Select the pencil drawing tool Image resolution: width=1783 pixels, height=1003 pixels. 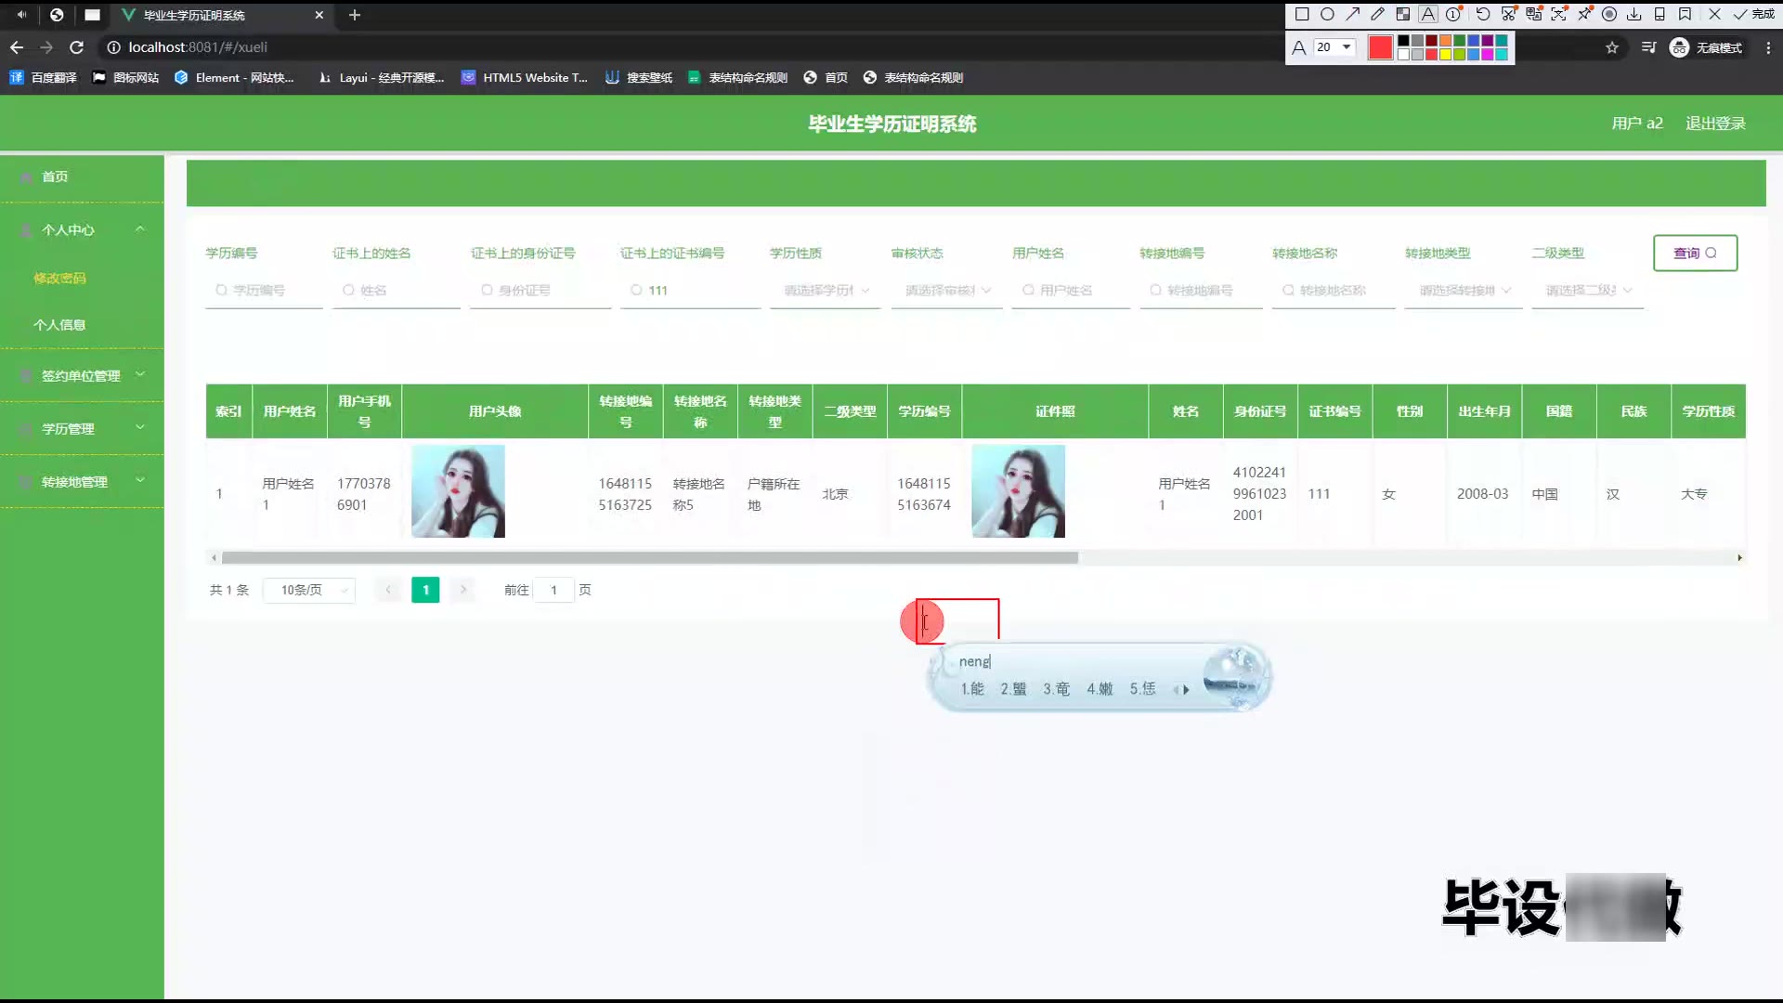1377,14
